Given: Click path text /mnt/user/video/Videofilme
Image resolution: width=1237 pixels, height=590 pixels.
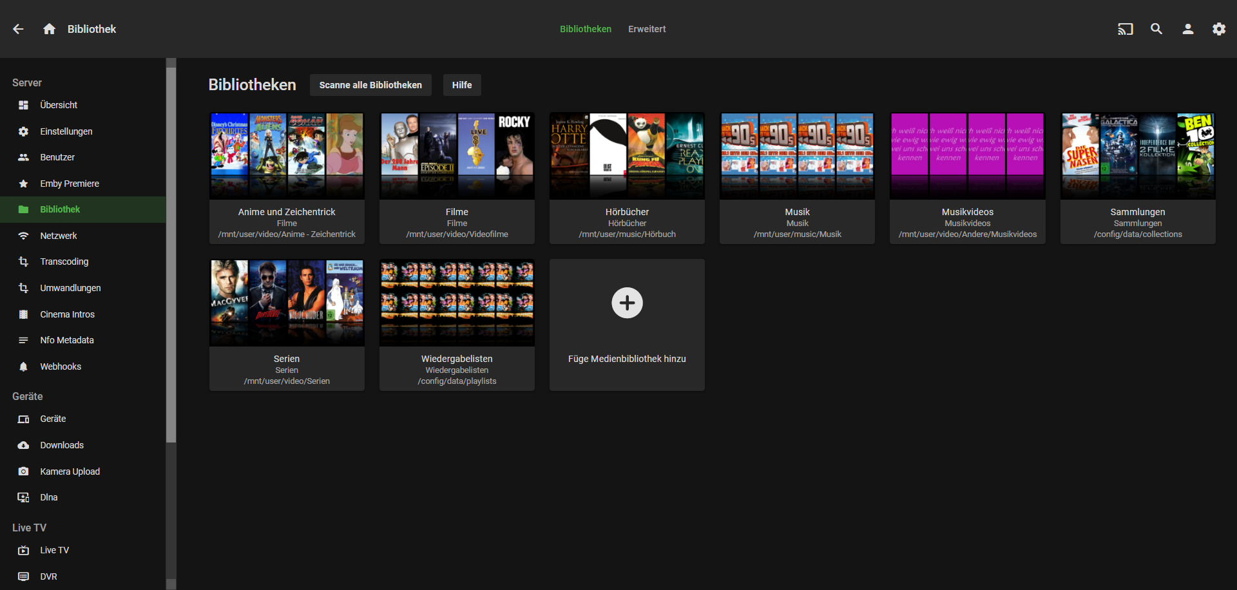Looking at the screenshot, I should 457,234.
